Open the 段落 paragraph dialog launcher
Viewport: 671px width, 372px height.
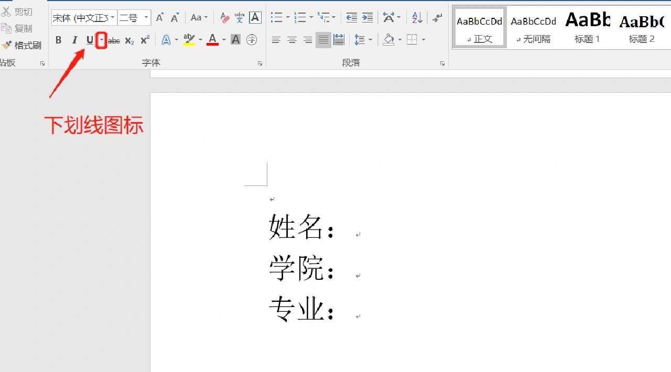pos(442,63)
